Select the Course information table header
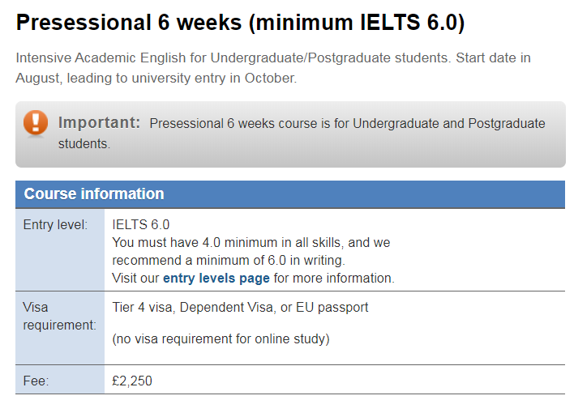 [x=290, y=194]
